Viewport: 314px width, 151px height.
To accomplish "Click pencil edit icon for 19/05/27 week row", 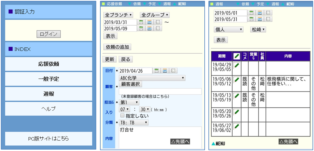I will pos(237,126).
